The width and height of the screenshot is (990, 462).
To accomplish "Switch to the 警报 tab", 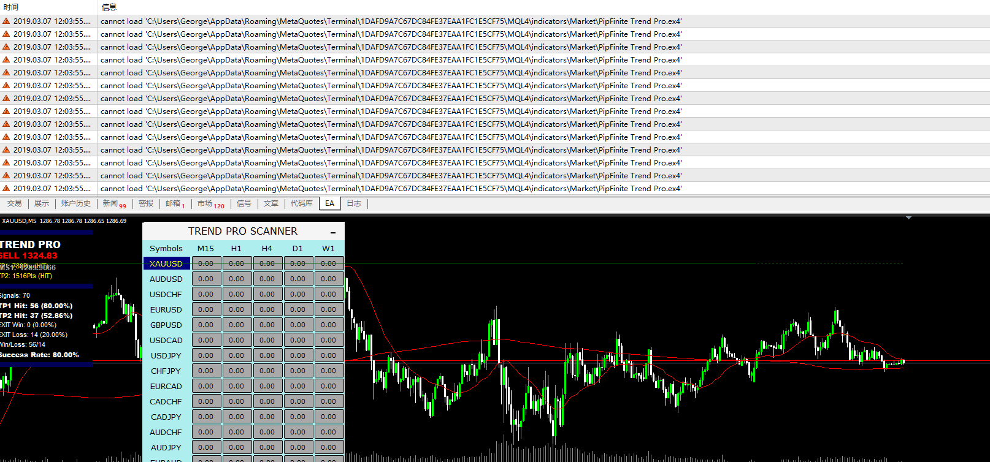I will pyautogui.click(x=146, y=203).
